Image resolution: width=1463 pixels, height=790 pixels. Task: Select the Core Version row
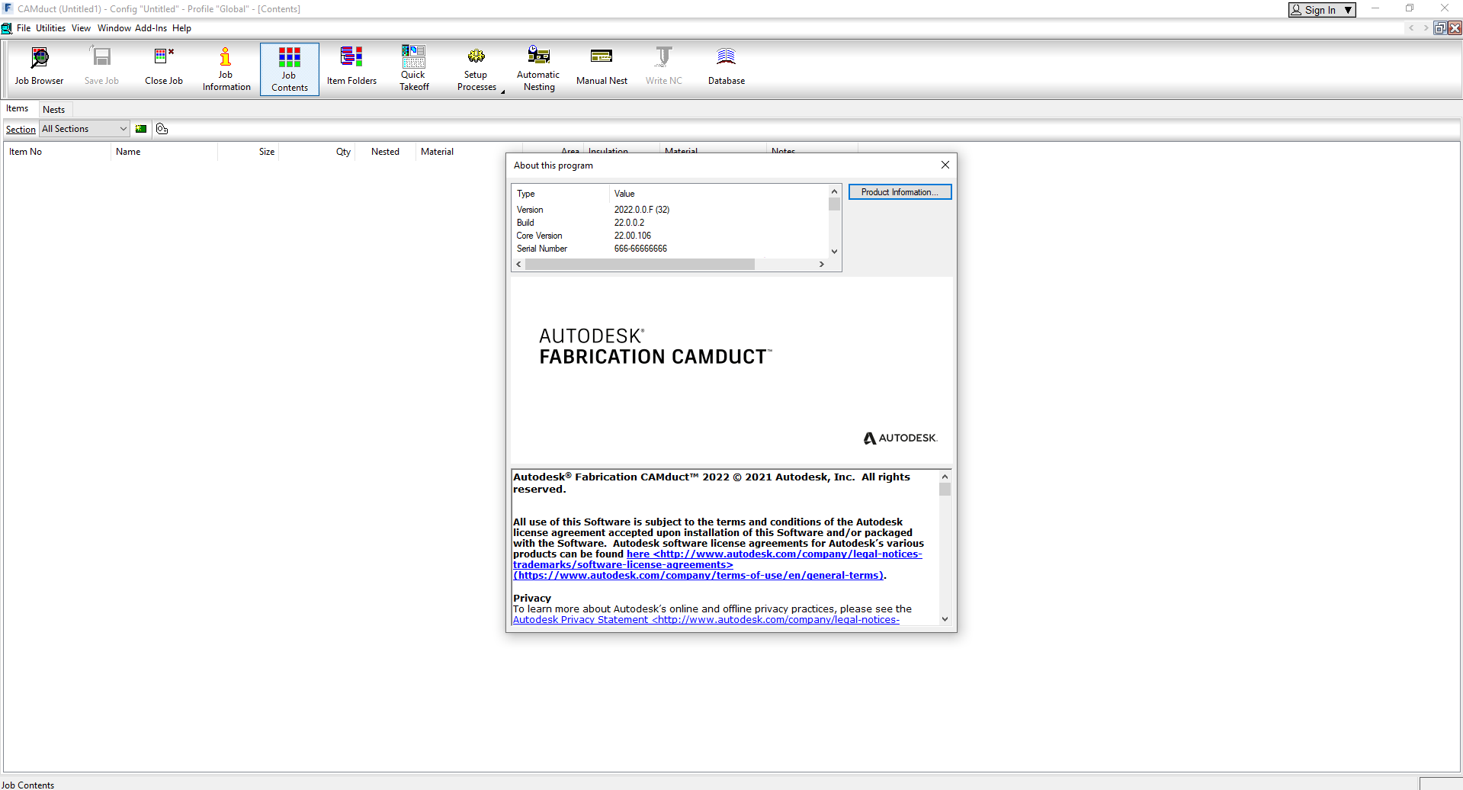[x=670, y=236]
